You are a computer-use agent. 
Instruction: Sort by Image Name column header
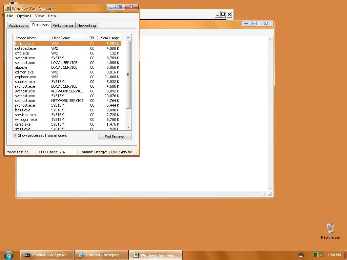click(31, 38)
